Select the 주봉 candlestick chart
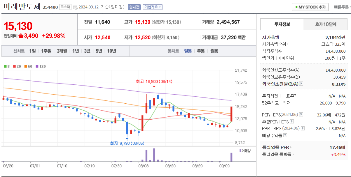351x177 pixels. click(x=201, y=51)
